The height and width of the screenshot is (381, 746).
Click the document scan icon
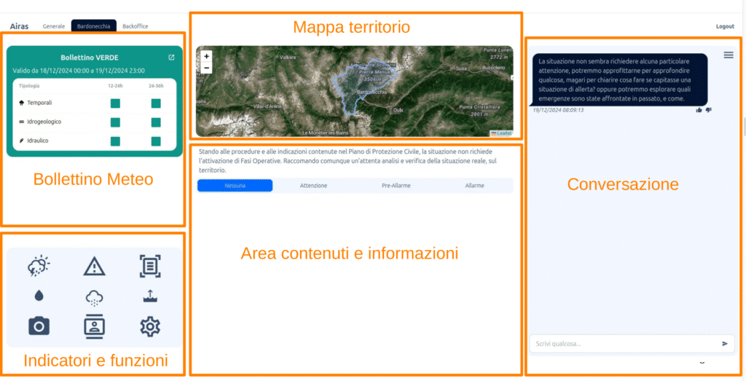[x=150, y=267]
